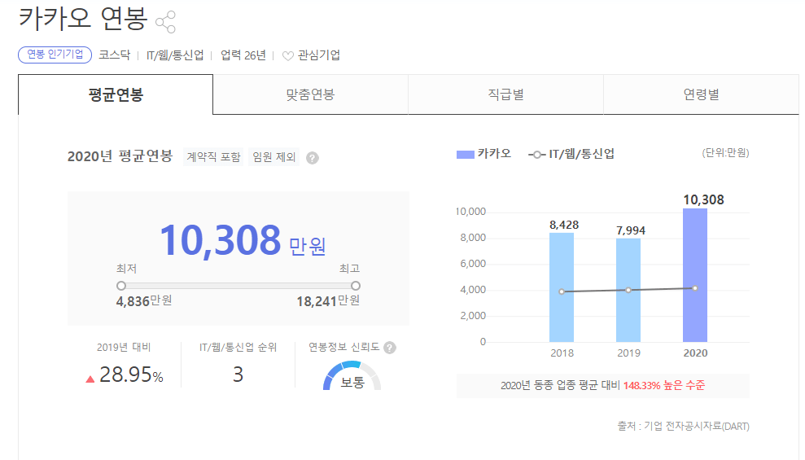Open the help icon beside 임원 제외

point(312,158)
